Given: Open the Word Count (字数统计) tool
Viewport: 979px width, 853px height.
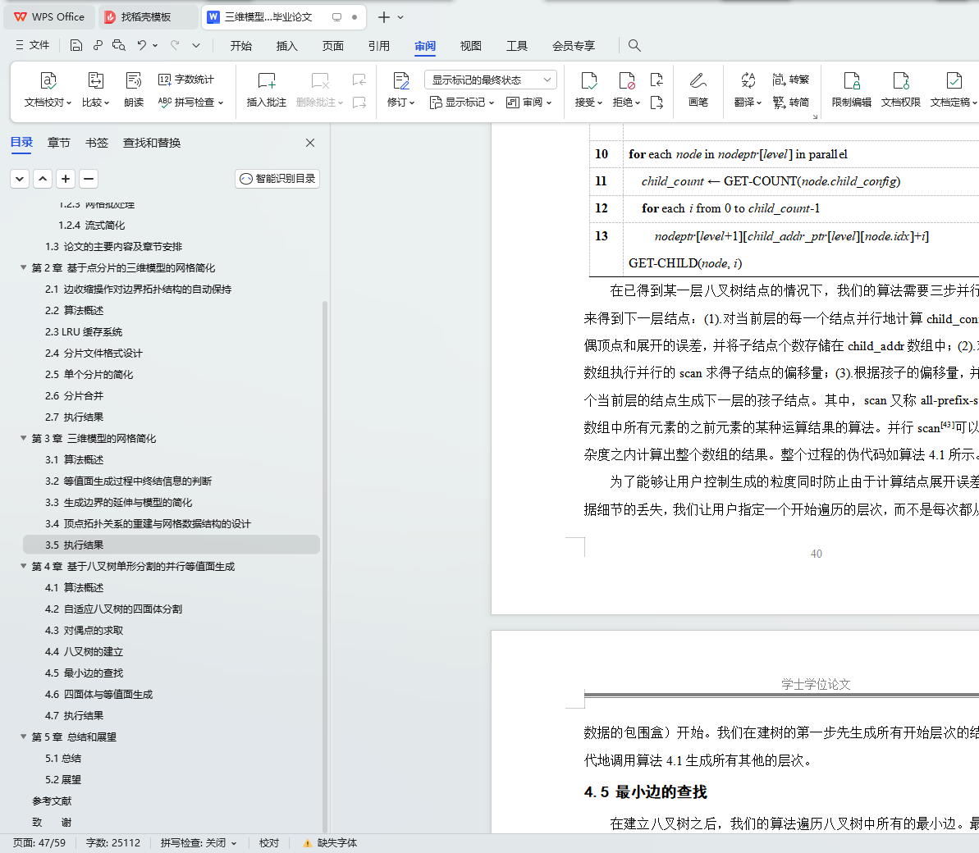Looking at the screenshot, I should 186,80.
